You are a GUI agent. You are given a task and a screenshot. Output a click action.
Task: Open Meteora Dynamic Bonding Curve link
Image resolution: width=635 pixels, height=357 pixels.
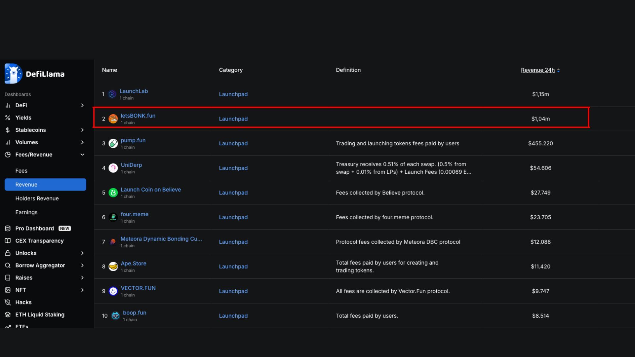(x=161, y=239)
